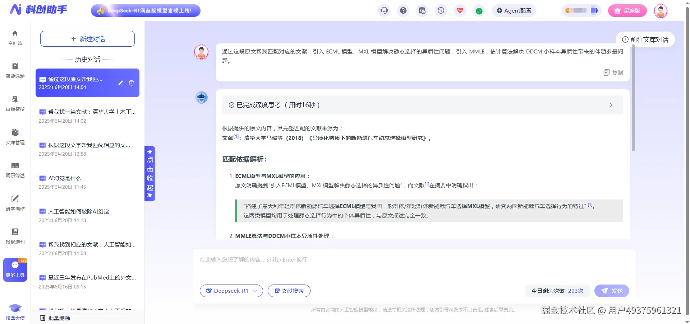
Task: Open 智能选题 in sidebar
Action: point(15,71)
